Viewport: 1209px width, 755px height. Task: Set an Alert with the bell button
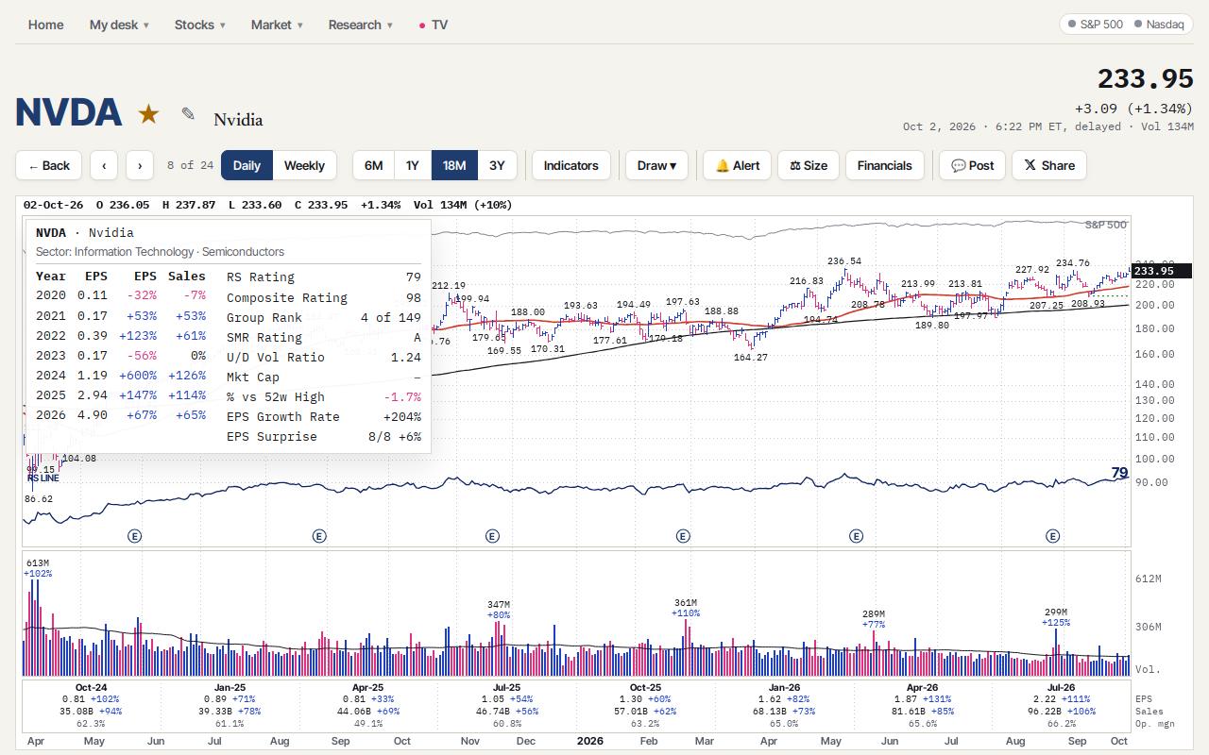737,165
